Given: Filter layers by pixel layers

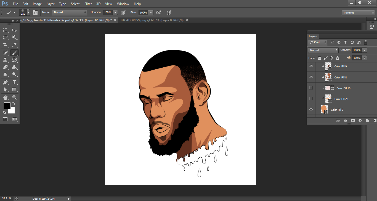Looking at the screenshot, I should pos(332,43).
